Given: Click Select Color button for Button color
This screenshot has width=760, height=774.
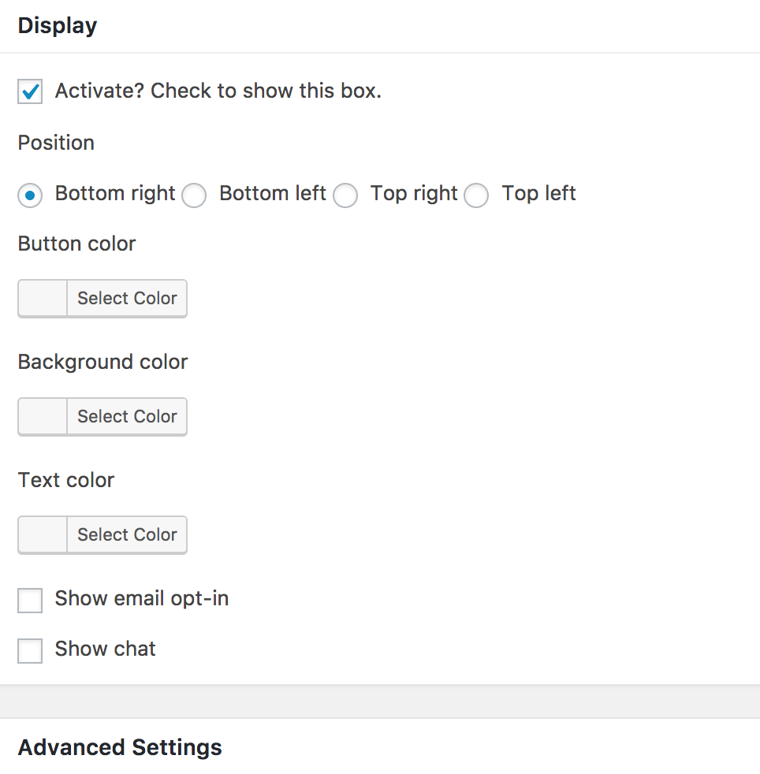Looking at the screenshot, I should (x=127, y=298).
